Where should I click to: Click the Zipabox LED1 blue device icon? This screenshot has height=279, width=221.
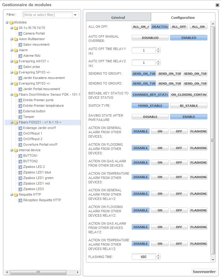pos(20,172)
